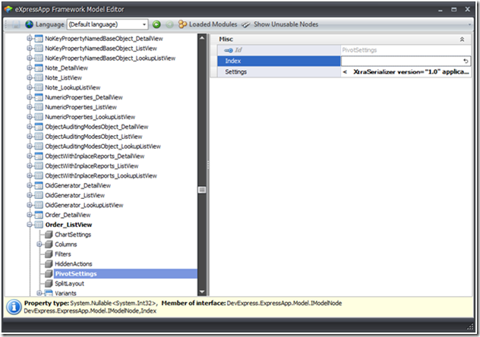The height and width of the screenshot is (337, 480).
Task: Open the Default language combo box
Action: tap(107, 24)
